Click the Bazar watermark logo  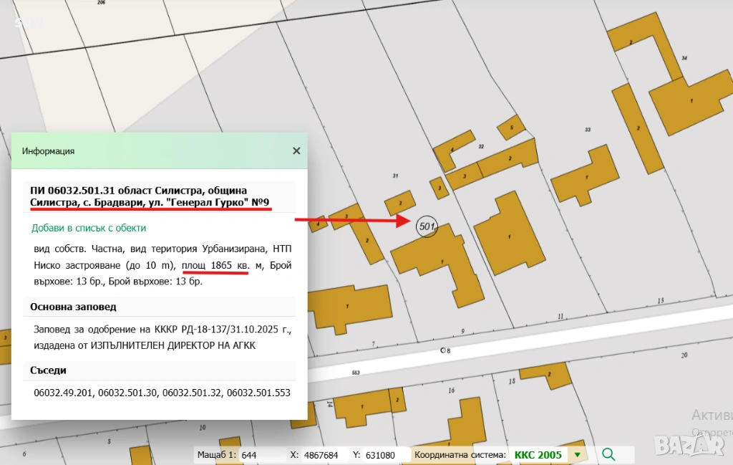coord(688,444)
